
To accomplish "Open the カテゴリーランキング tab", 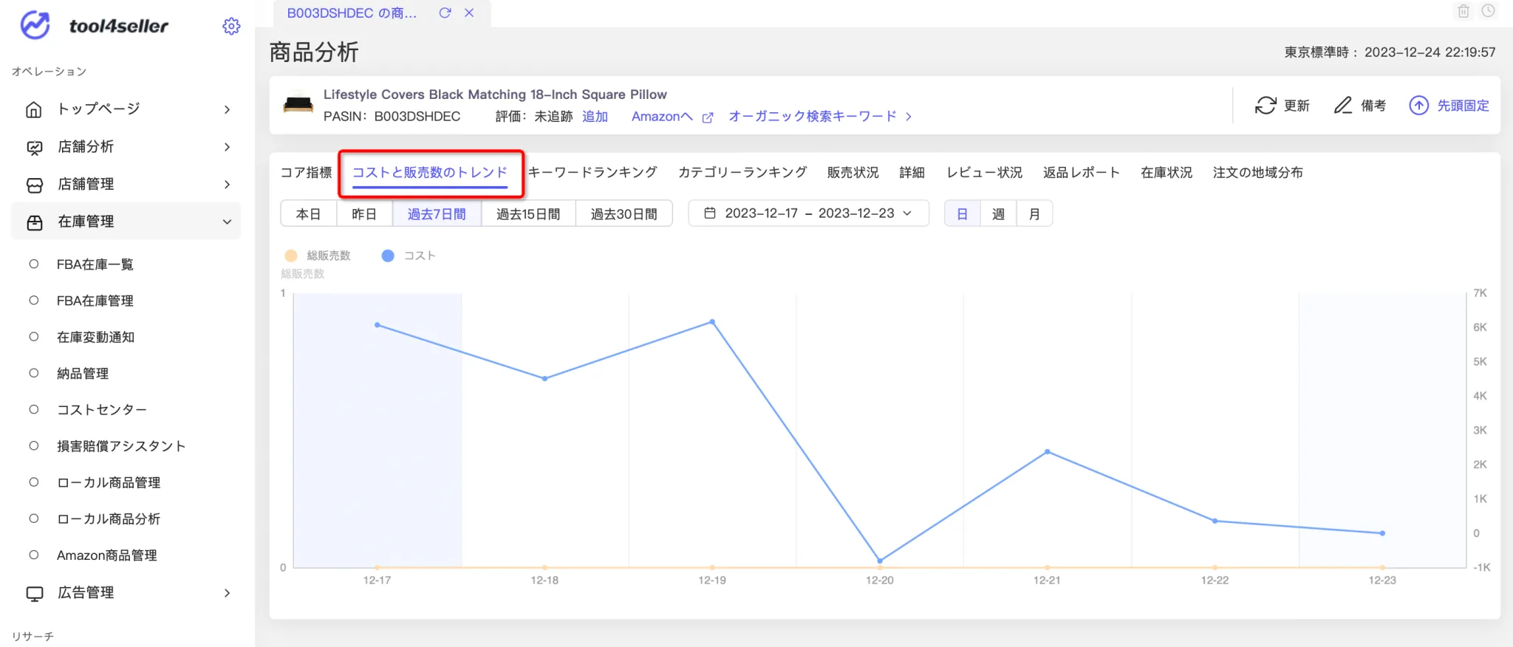I will pyautogui.click(x=742, y=172).
